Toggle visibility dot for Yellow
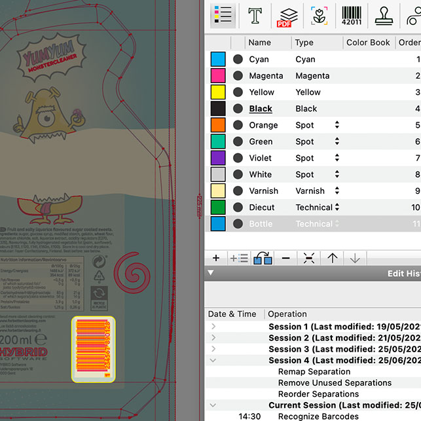This screenshot has height=421, width=421. 238,92
